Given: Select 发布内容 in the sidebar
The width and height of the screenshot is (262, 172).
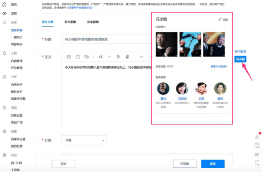Looking at the screenshot, I should click(17, 30).
